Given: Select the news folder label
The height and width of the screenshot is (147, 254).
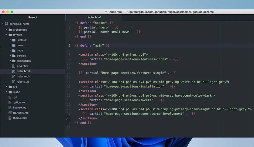Looking at the screenshot, I should coord(20,45).
